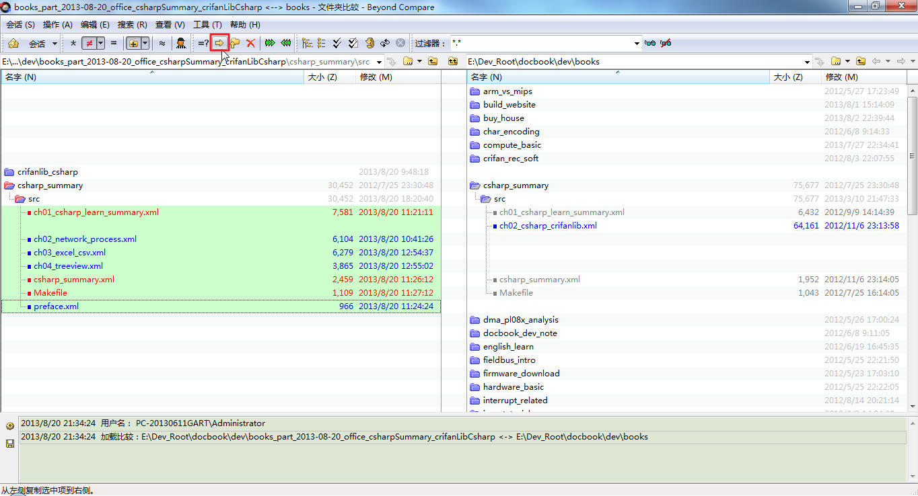Toggle the show-differences ≠ filter
This screenshot has width=918, height=496.
click(89, 44)
